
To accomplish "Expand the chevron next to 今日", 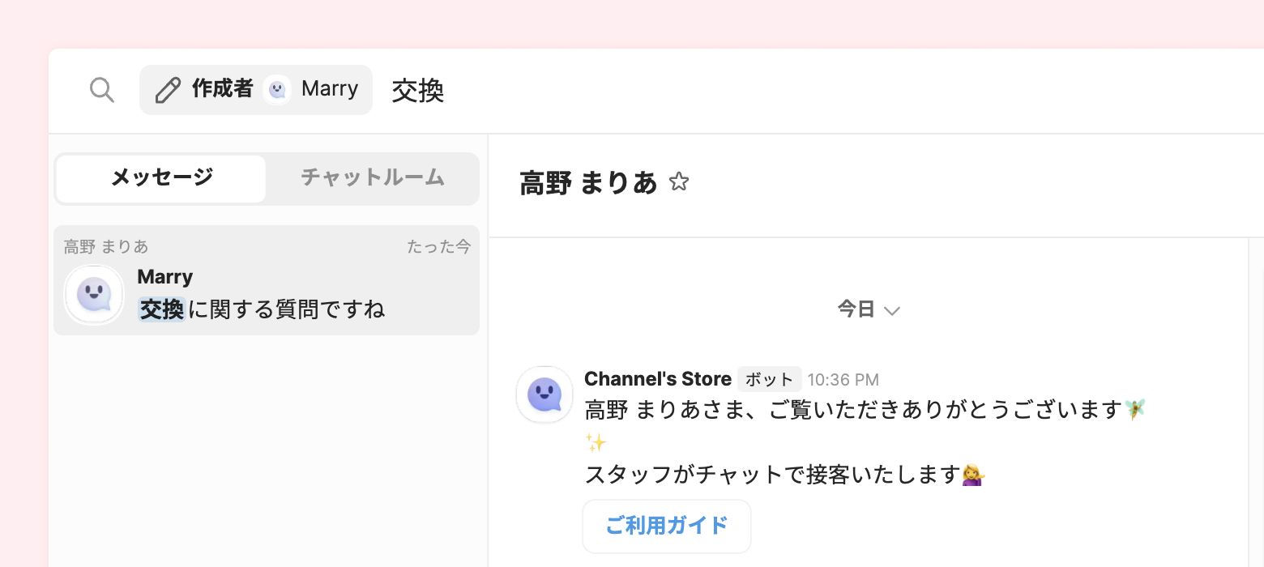I will tap(892, 310).
